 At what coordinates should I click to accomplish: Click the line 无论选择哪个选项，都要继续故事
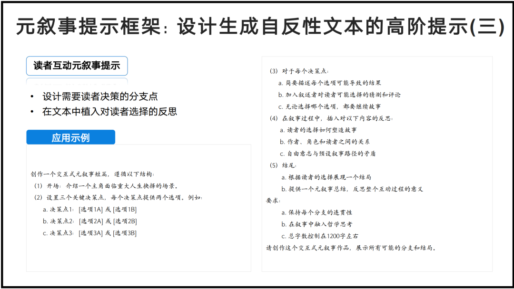point(329,106)
